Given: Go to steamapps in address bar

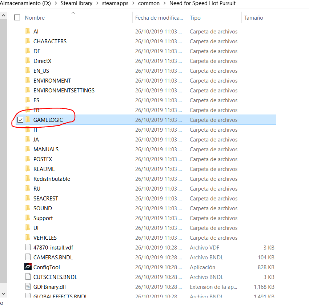Looking at the screenshot, I should 115,3.
